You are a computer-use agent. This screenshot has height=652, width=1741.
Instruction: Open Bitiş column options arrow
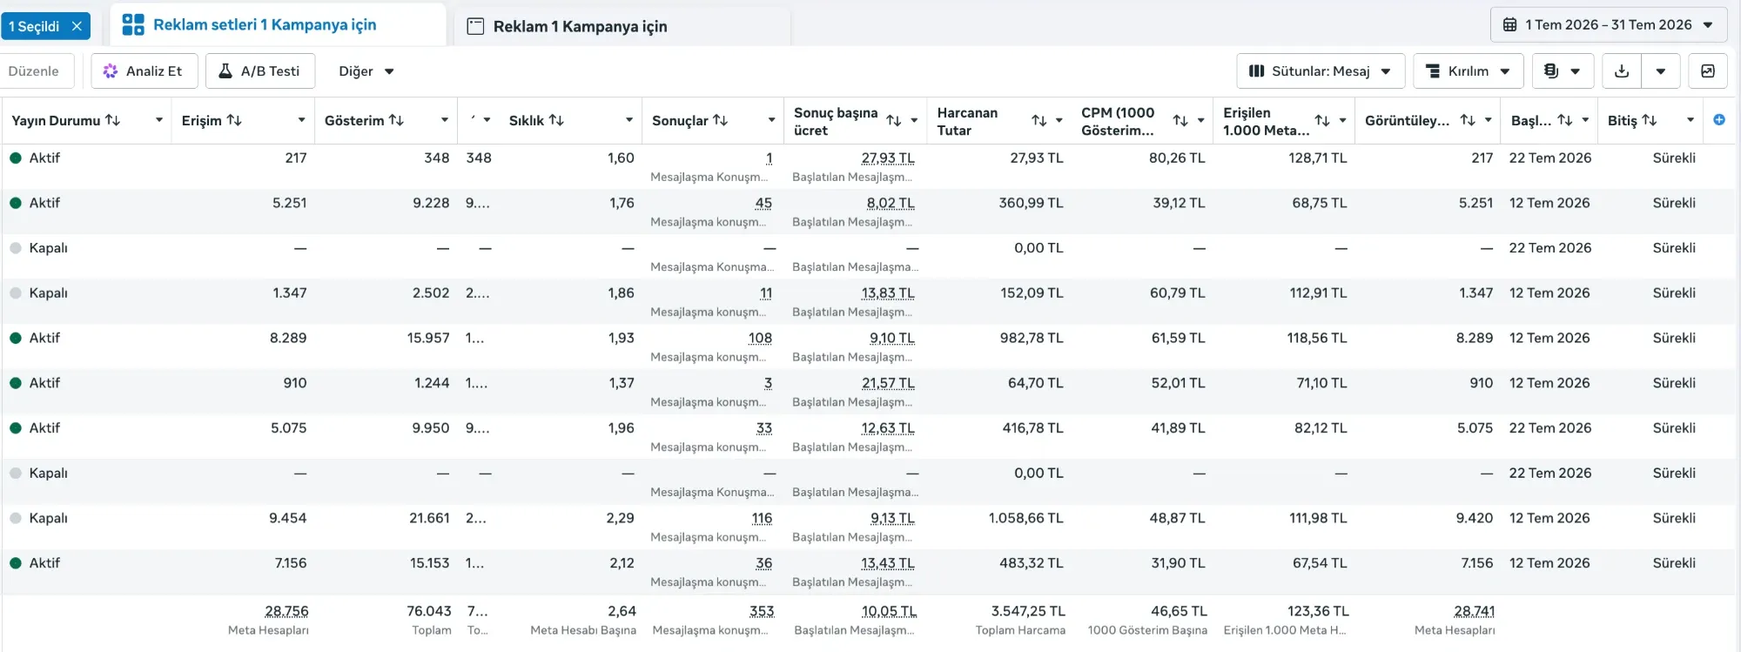point(1691,120)
